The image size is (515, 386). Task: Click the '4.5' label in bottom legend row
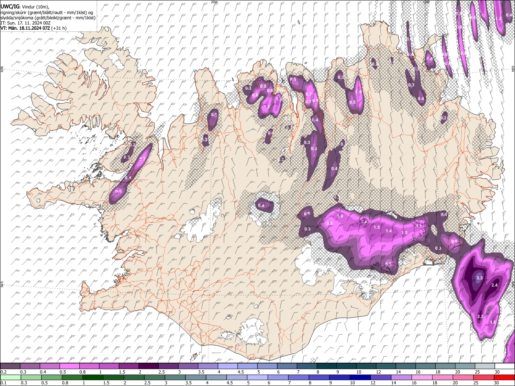pyautogui.click(x=229, y=383)
